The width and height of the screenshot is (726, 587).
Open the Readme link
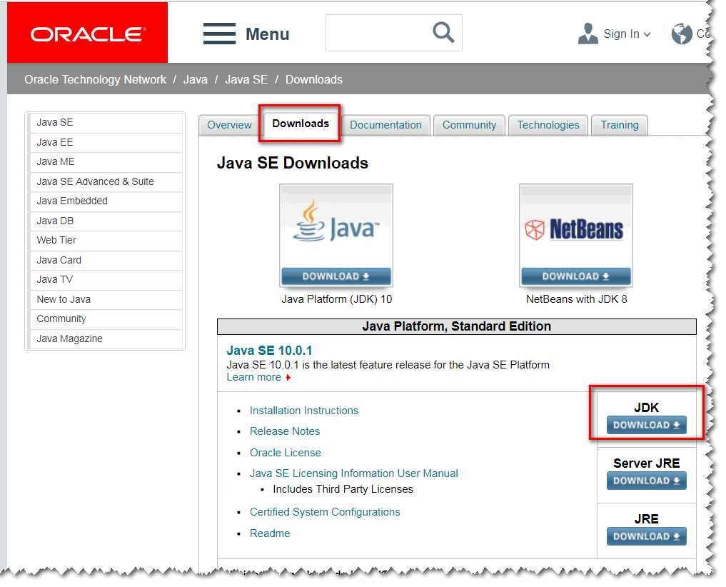pos(269,533)
